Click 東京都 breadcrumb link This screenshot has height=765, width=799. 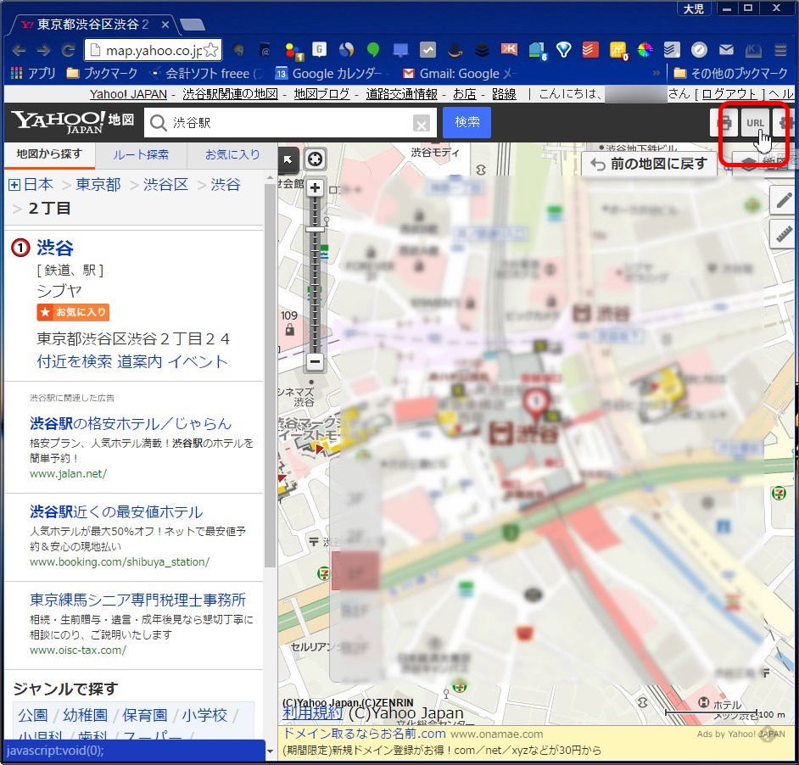point(98,185)
